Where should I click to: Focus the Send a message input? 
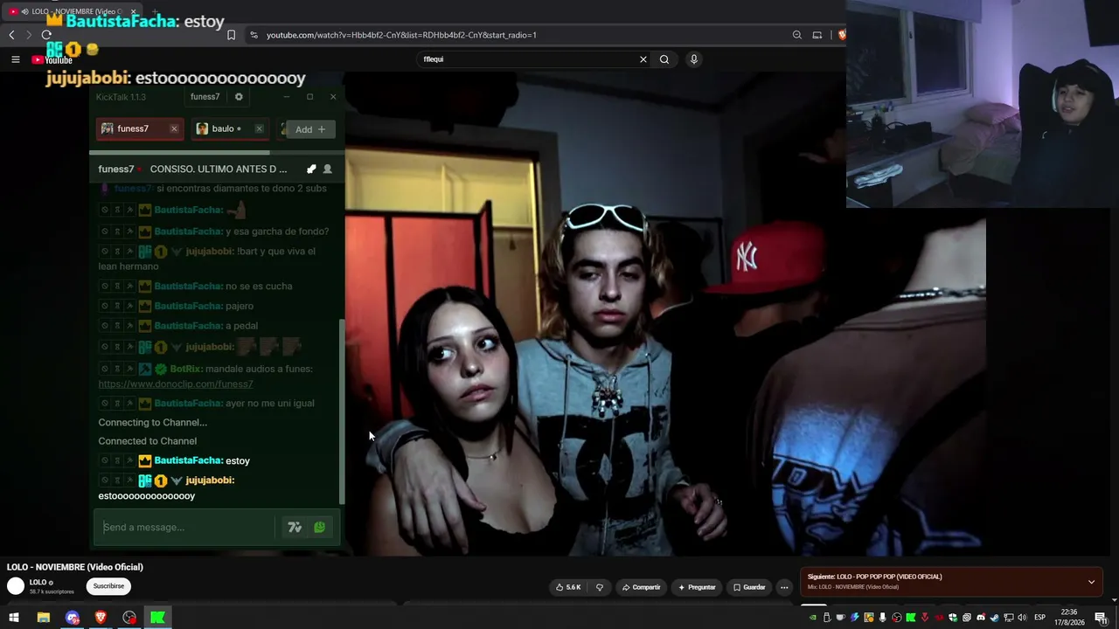pos(185,528)
